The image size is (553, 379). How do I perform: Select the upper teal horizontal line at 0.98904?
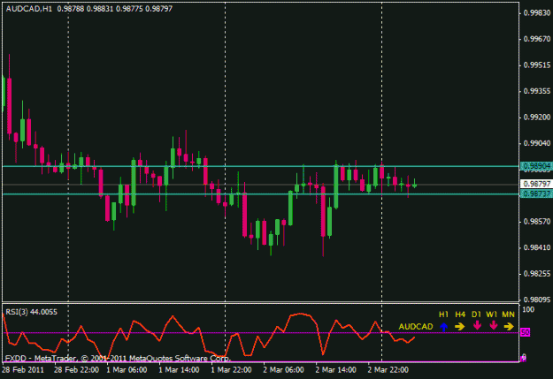[x=261, y=166]
